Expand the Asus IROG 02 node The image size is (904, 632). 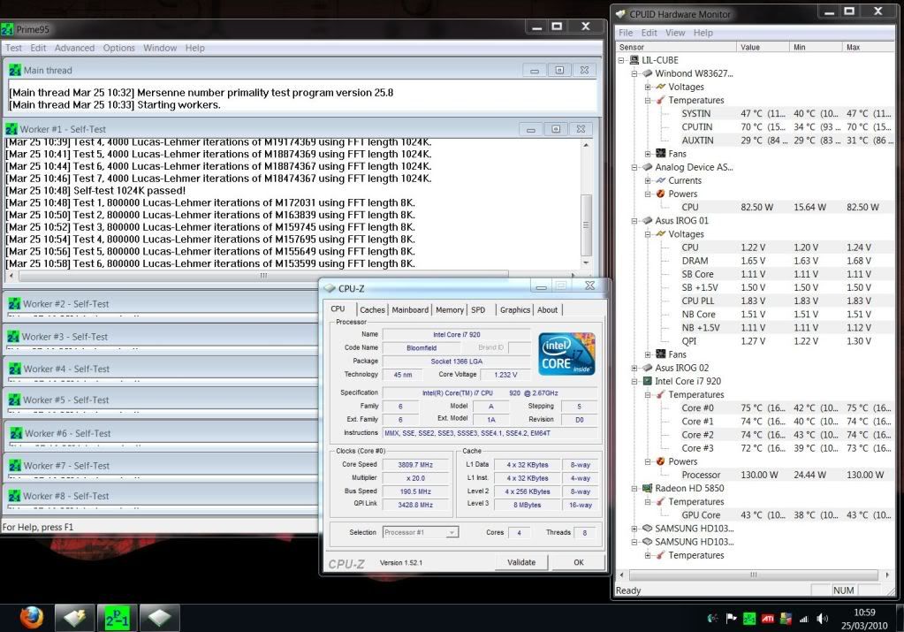click(x=634, y=368)
